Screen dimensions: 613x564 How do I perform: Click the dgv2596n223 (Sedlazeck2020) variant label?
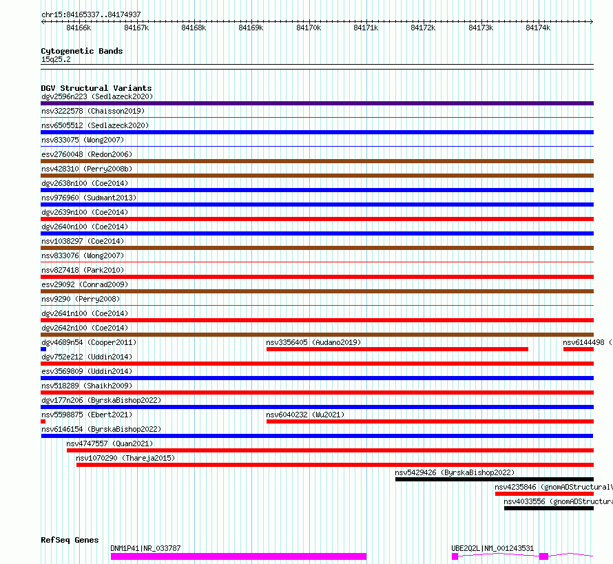(97, 96)
